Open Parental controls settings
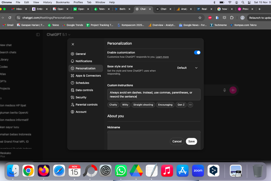 [86, 105]
